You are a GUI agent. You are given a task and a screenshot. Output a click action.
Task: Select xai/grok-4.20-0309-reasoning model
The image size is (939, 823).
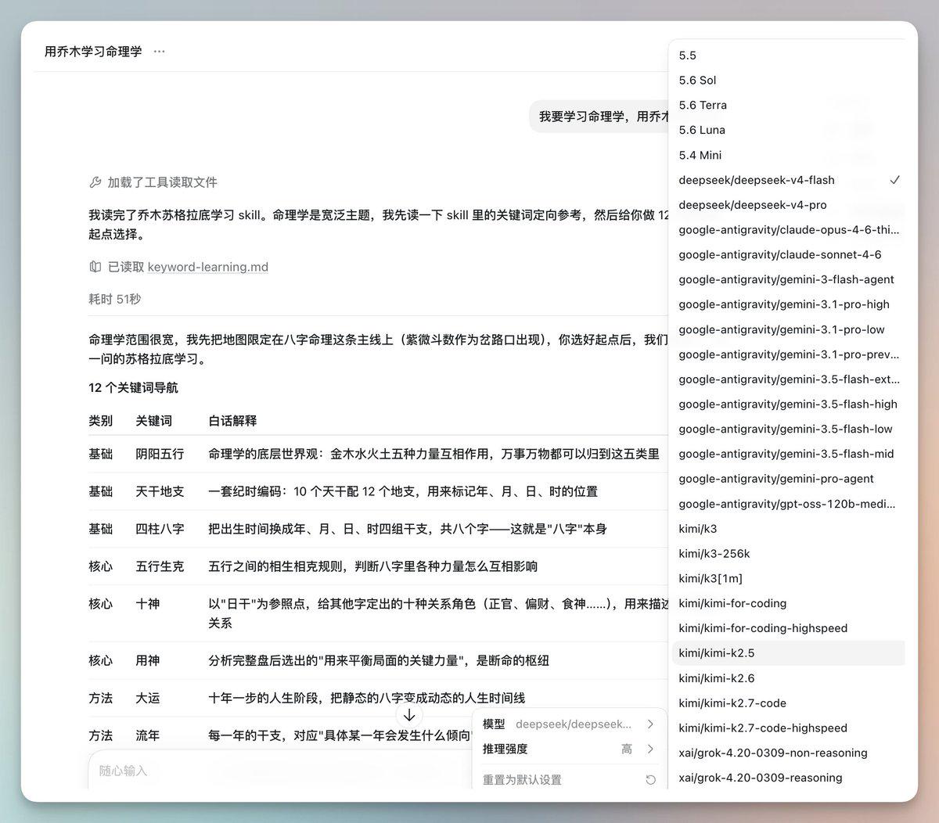[789, 778]
